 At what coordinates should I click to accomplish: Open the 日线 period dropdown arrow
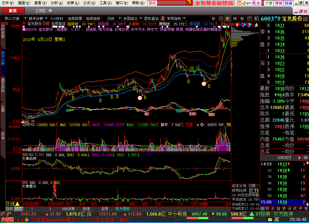pyautogui.click(x=119, y=18)
